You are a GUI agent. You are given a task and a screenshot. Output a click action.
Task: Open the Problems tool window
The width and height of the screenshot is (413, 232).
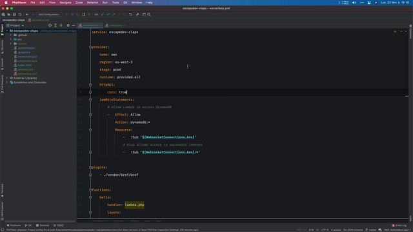tap(14, 226)
